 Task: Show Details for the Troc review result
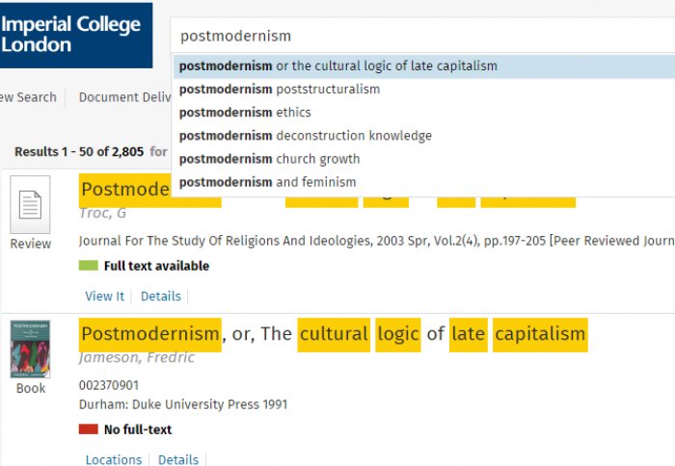(x=161, y=297)
